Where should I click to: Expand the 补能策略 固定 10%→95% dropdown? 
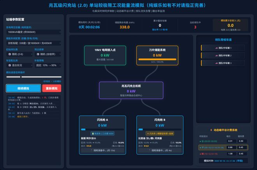pos(48,65)
